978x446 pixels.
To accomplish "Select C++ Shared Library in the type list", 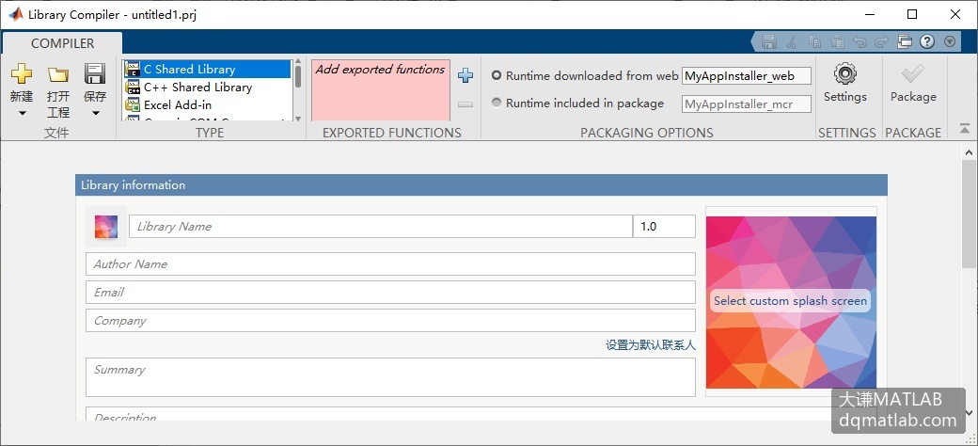I will (x=208, y=88).
